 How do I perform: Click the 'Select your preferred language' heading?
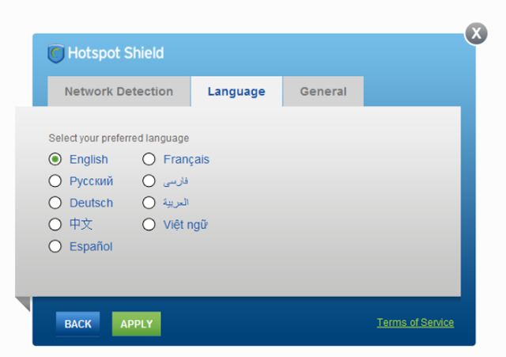tap(119, 139)
